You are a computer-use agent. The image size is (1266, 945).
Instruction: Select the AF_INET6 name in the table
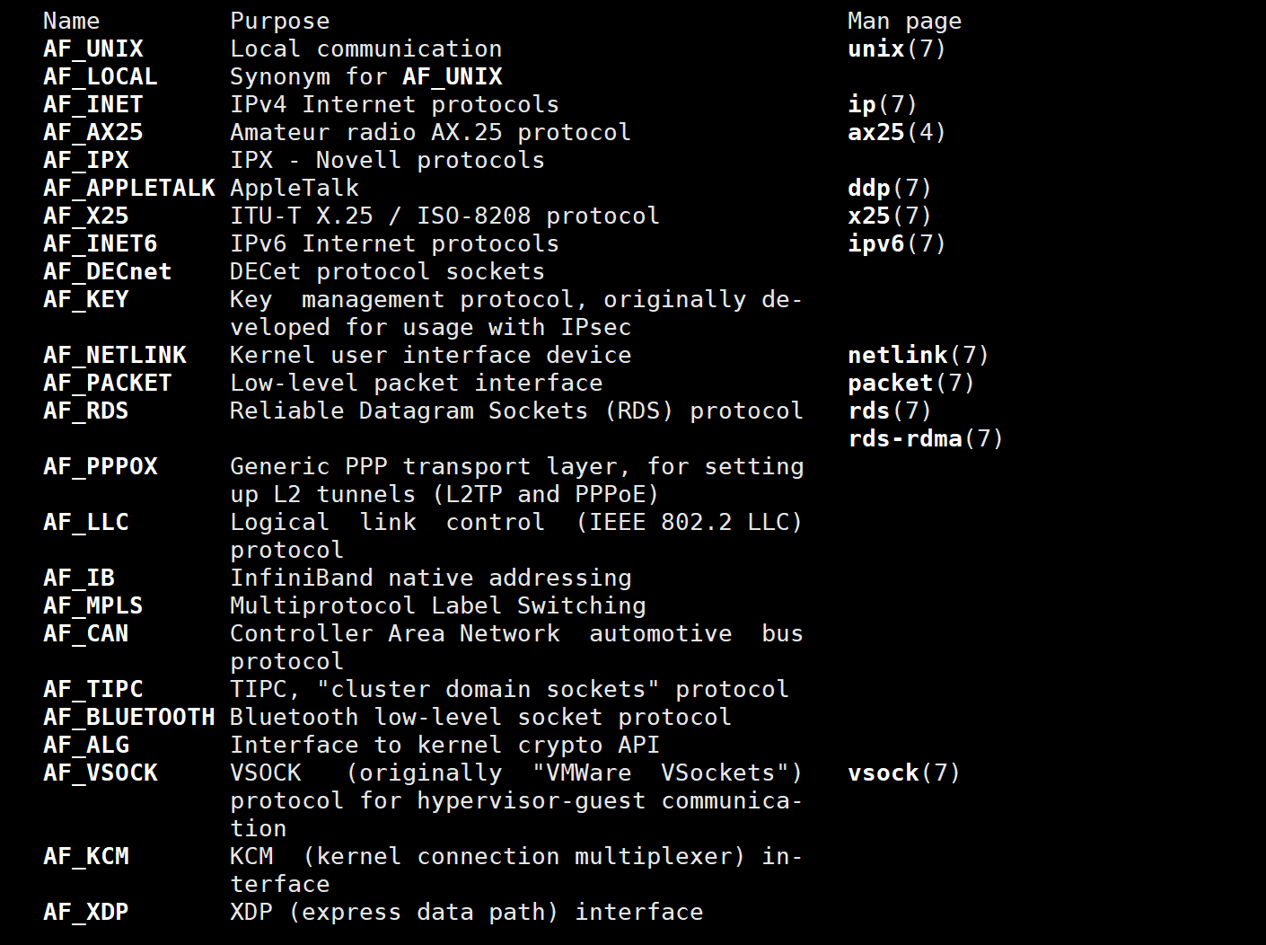pyautogui.click(x=101, y=243)
